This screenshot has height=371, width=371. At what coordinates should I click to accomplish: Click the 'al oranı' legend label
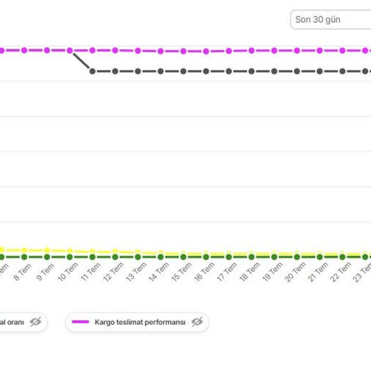point(12,322)
